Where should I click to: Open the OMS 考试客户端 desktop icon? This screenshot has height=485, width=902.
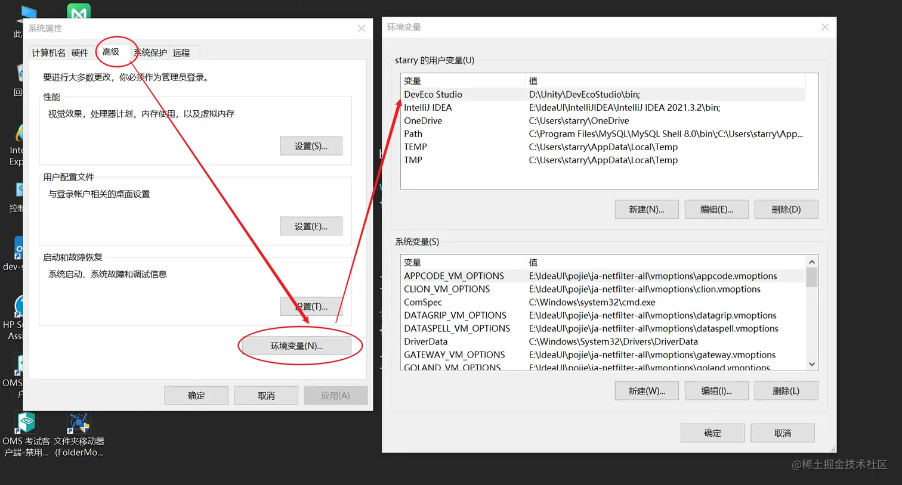(26, 434)
